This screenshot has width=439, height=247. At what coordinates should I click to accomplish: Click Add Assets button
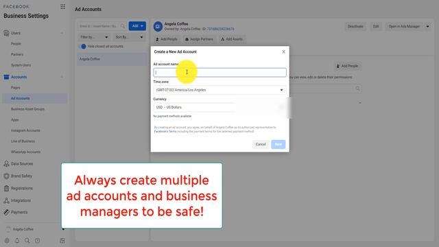pos(232,39)
